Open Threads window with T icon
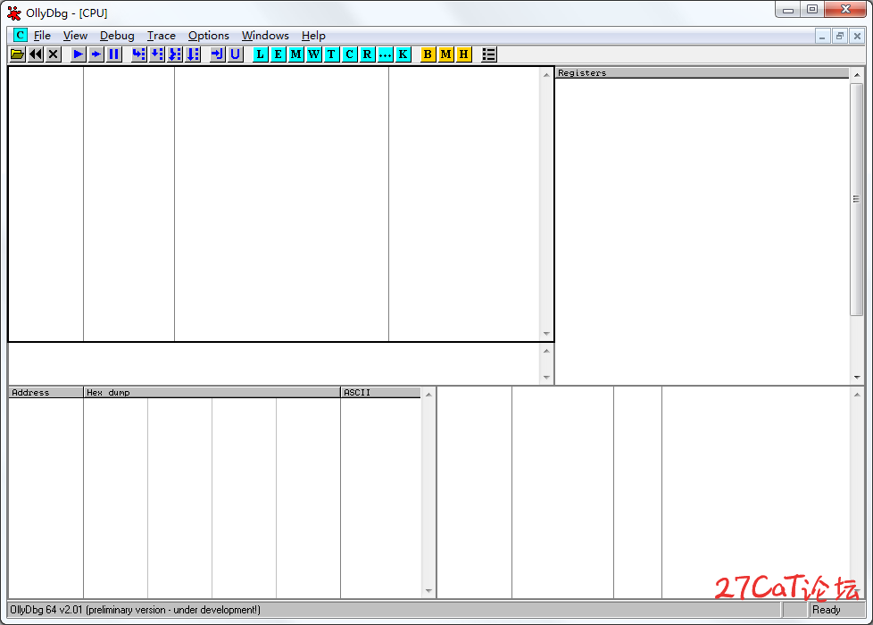Viewport: 873px width, 625px height. 331,54
